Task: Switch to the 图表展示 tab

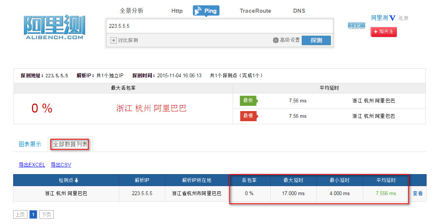Action: pyautogui.click(x=30, y=144)
